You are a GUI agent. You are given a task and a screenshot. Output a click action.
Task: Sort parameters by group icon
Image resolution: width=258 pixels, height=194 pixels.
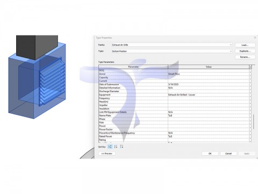coord(110,147)
